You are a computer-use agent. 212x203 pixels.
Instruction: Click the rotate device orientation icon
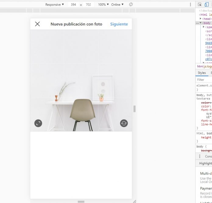click(x=131, y=5)
